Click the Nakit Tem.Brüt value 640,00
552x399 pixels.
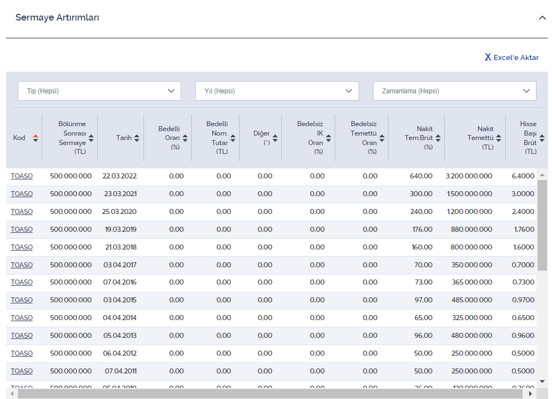[x=421, y=176]
